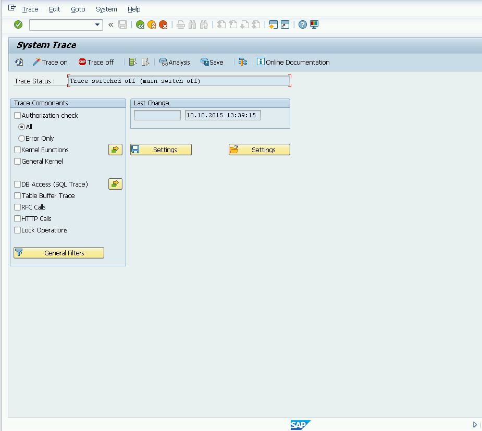The image size is (482, 431).
Task: Open the System menu
Action: pyautogui.click(x=106, y=9)
